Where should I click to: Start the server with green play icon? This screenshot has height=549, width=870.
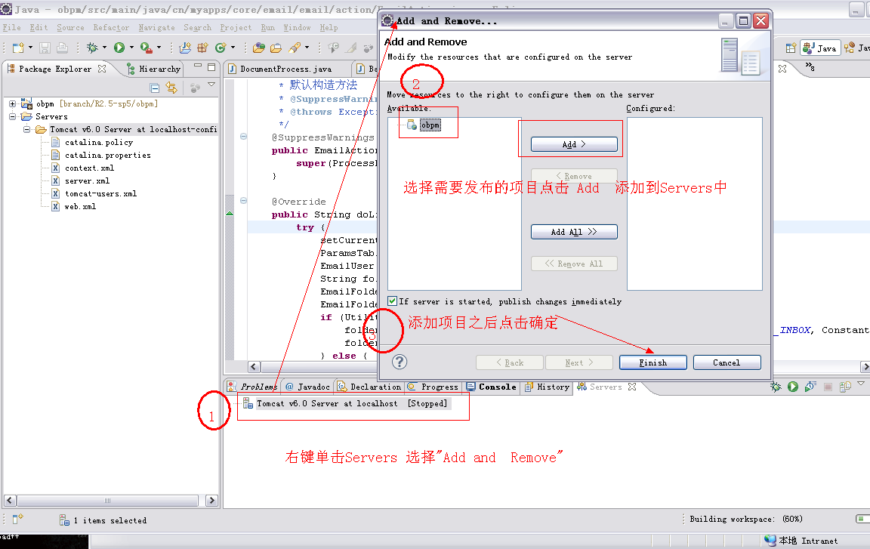click(x=793, y=387)
